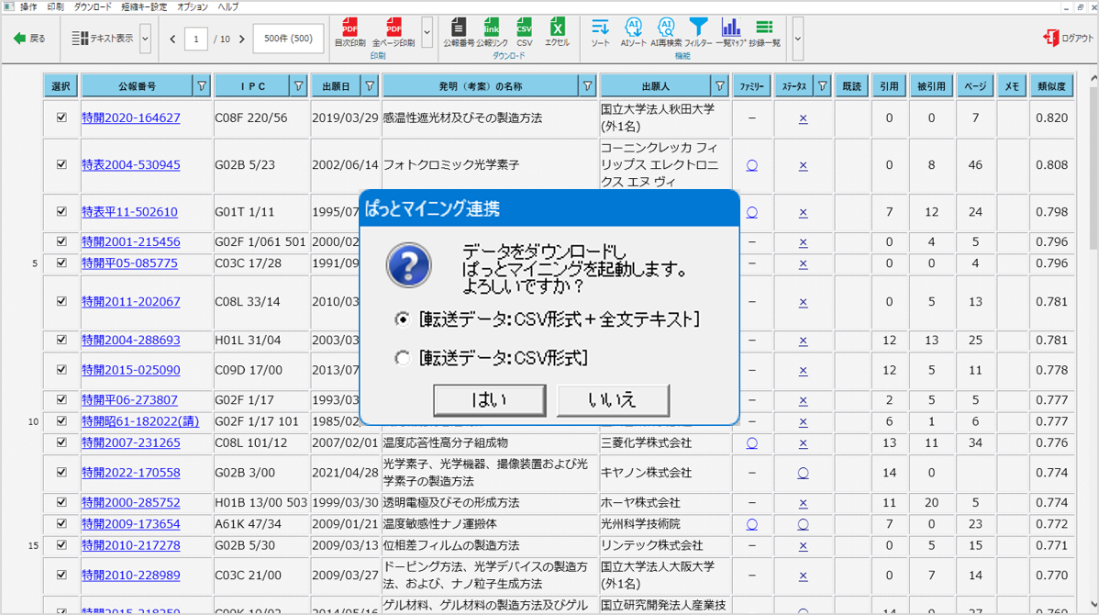Click the エクセル export icon
This screenshot has width=1099, height=615.
coord(557,28)
